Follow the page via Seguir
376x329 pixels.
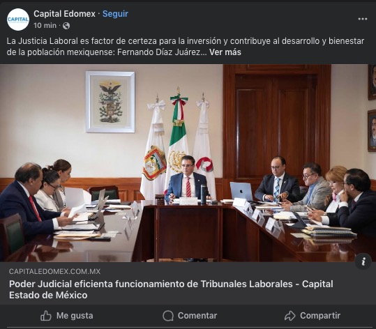pos(115,14)
